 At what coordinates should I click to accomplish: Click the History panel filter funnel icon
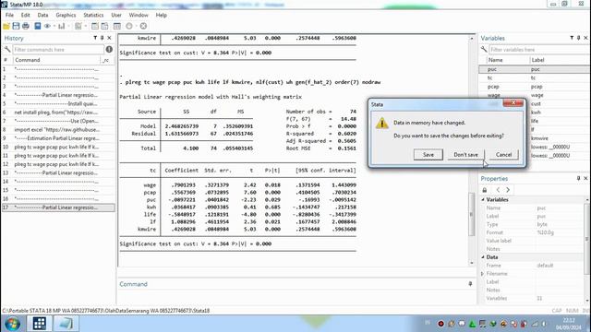point(95,38)
